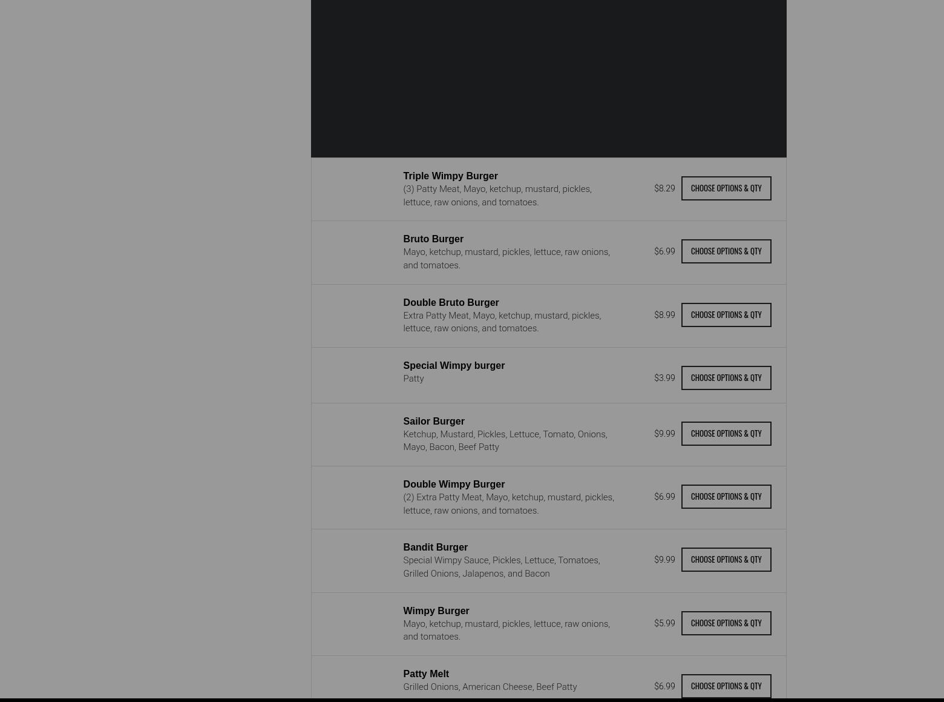This screenshot has height=702, width=944.
Task: Click the Sailor Burger ingredients description
Action: (x=505, y=440)
